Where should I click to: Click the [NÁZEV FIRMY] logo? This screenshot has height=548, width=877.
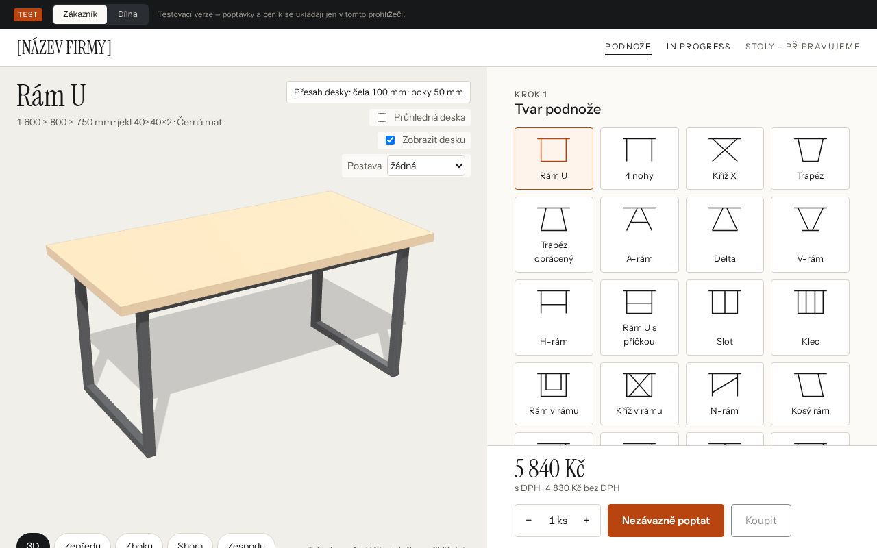(x=64, y=47)
